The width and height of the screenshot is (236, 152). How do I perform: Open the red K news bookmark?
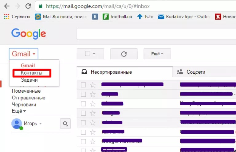click(x=225, y=17)
